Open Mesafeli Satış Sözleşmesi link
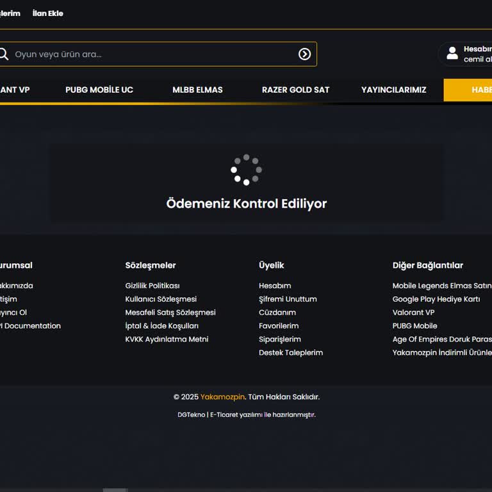 coord(170,313)
